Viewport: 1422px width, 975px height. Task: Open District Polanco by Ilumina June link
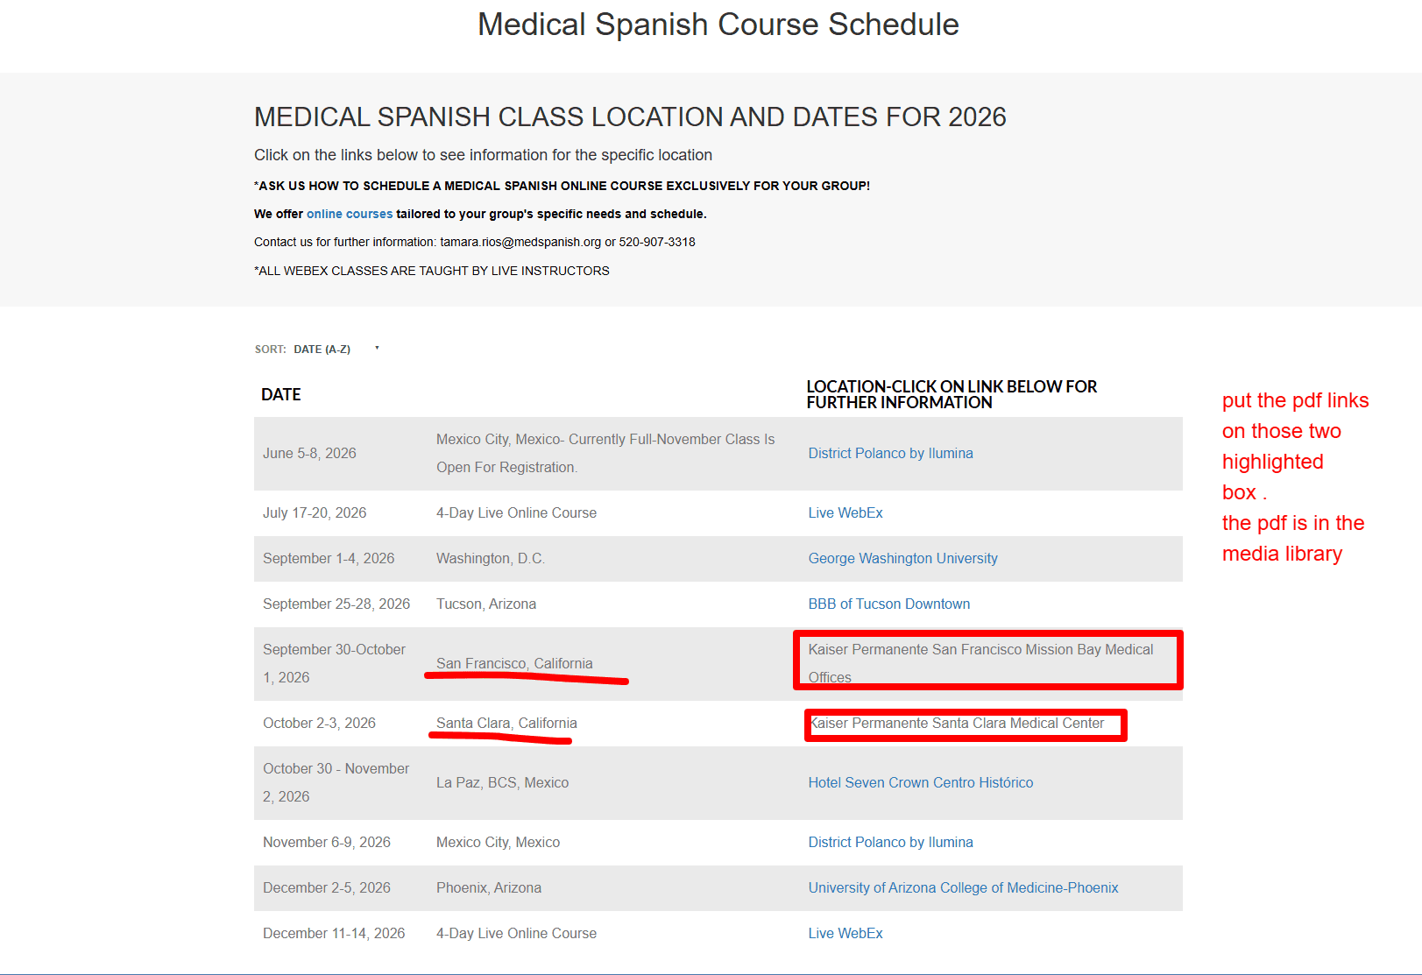890,453
